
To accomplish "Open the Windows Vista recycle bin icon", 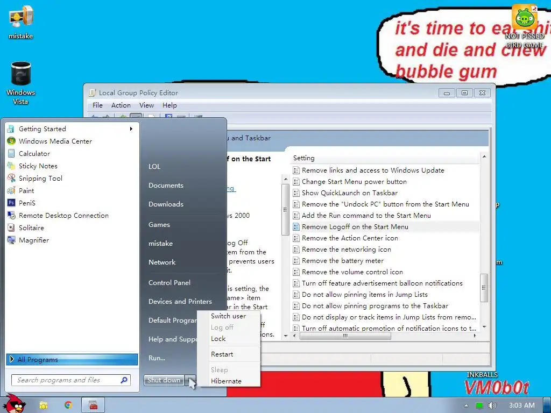I will (x=21, y=83).
